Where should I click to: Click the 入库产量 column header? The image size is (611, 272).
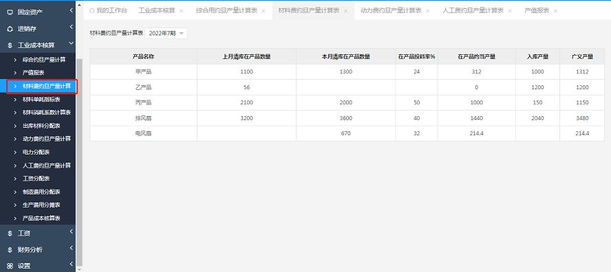538,56
